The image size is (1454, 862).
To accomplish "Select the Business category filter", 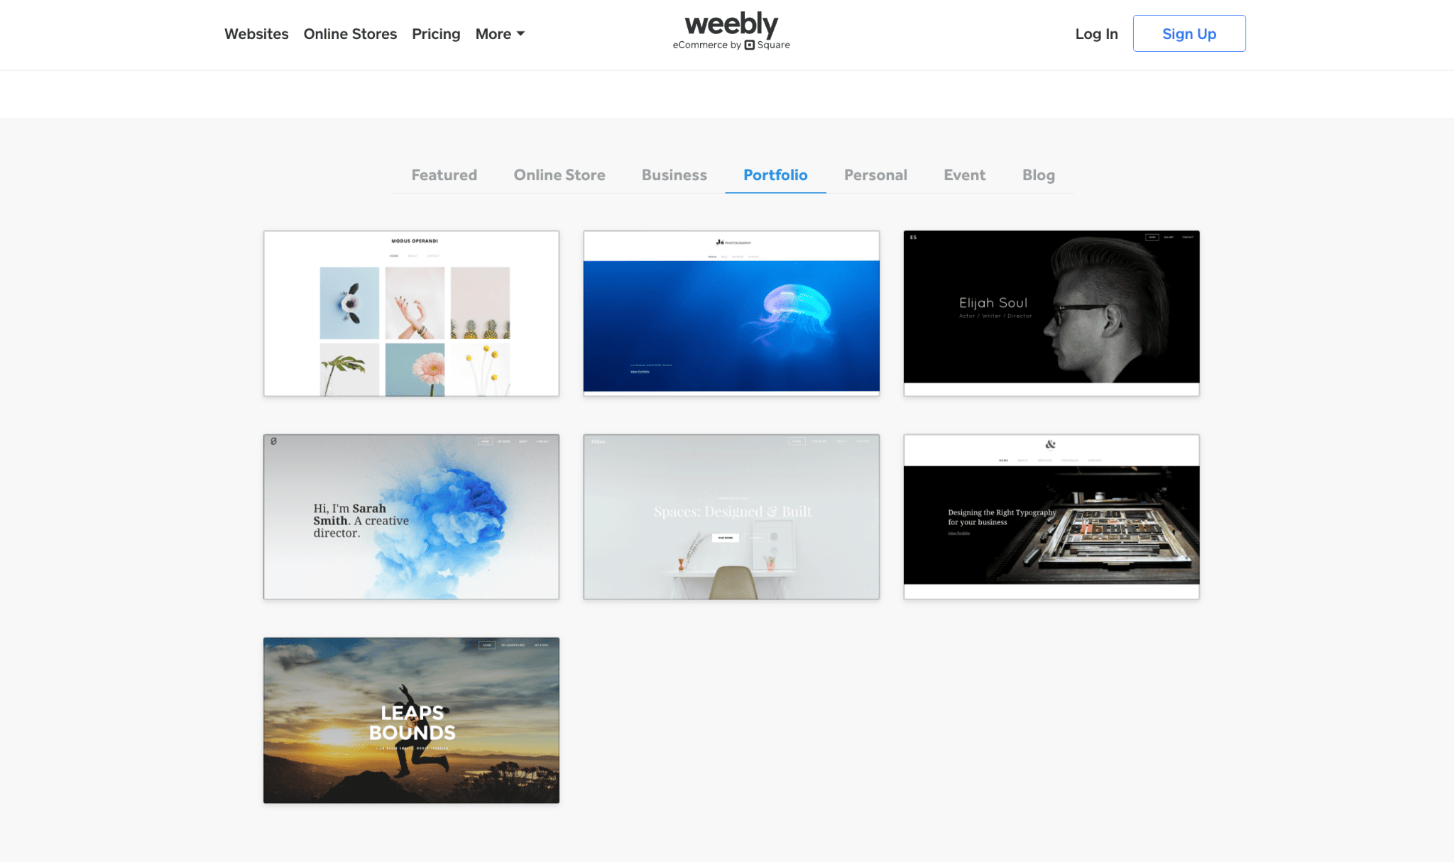I will pyautogui.click(x=674, y=175).
